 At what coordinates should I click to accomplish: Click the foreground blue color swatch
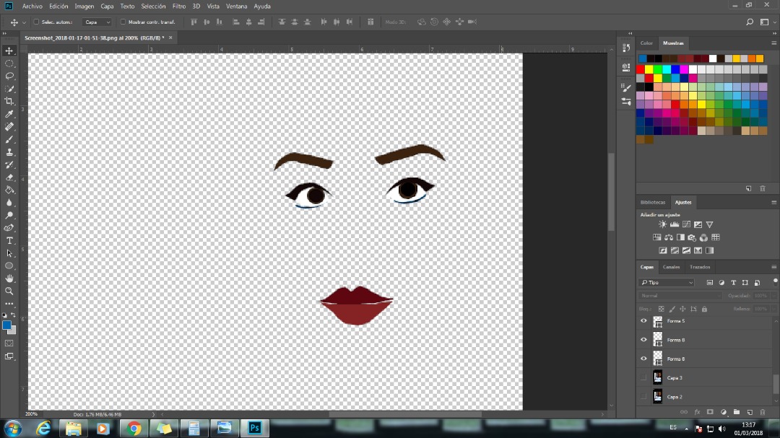pyautogui.click(x=7, y=325)
